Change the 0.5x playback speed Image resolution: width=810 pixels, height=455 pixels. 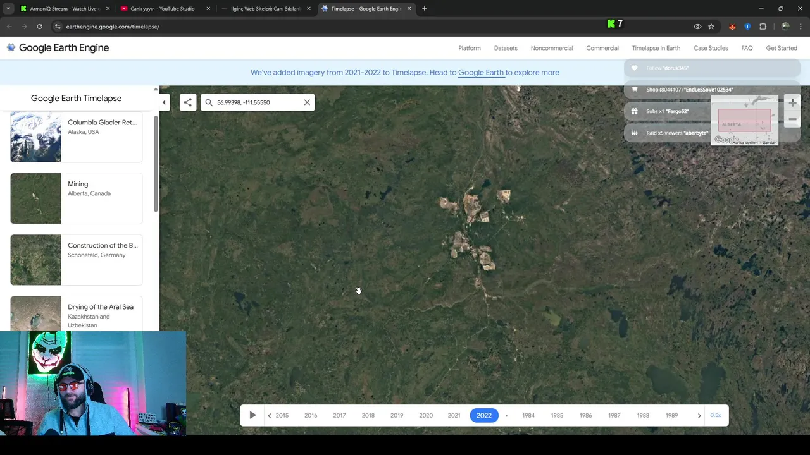click(716, 415)
